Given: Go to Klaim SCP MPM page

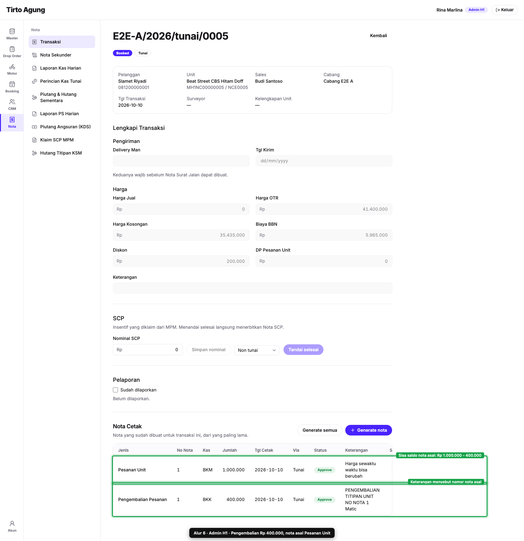Looking at the screenshot, I should pyautogui.click(x=62, y=140).
